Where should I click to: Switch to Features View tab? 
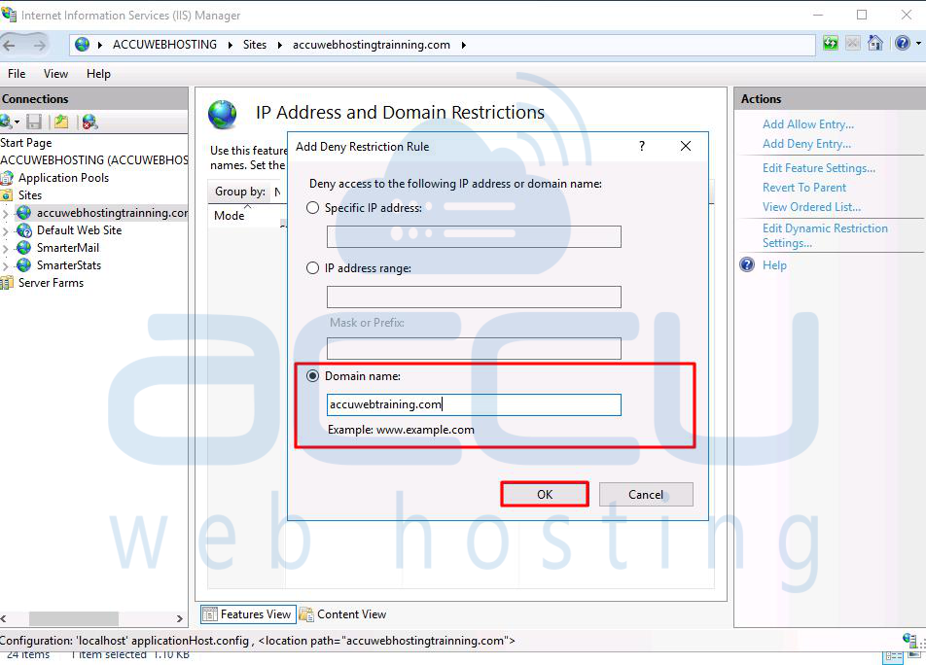pyautogui.click(x=248, y=614)
